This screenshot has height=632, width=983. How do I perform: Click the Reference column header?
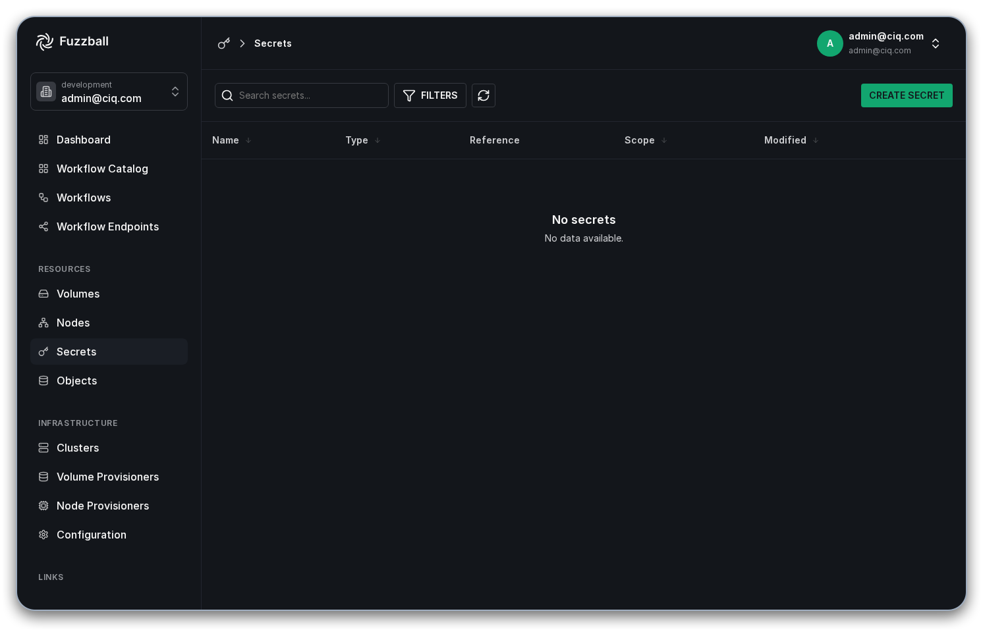click(x=495, y=140)
